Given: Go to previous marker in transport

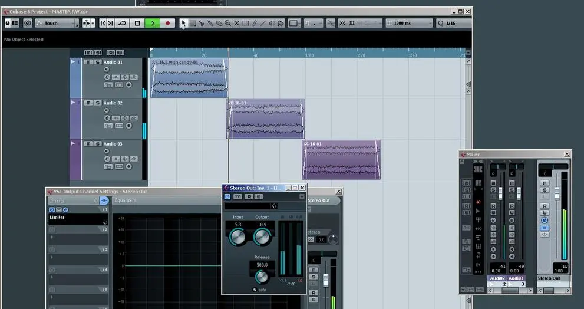Looking at the screenshot, I should point(103,23).
